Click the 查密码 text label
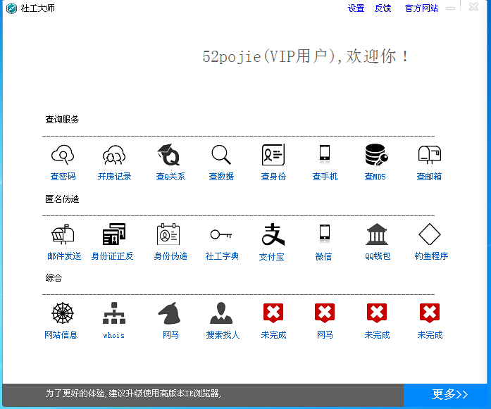This screenshot has height=409, width=491. click(63, 177)
